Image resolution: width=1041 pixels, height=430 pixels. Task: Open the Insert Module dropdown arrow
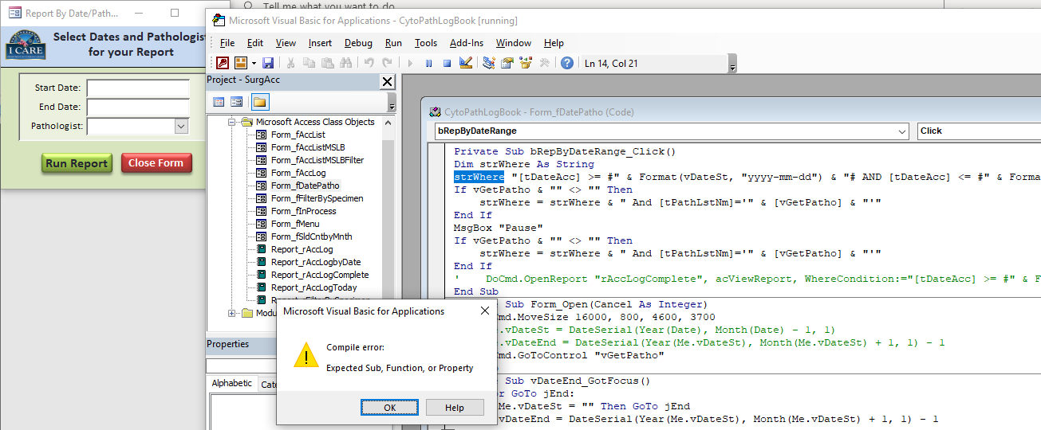tap(254, 63)
